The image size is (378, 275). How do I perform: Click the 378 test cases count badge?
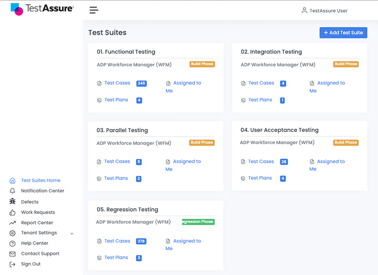[x=141, y=241]
